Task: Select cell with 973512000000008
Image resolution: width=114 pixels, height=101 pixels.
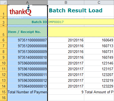Action: click(x=27, y=46)
